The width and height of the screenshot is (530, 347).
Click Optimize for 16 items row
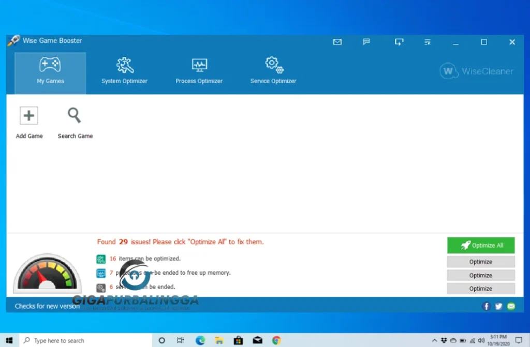481,262
